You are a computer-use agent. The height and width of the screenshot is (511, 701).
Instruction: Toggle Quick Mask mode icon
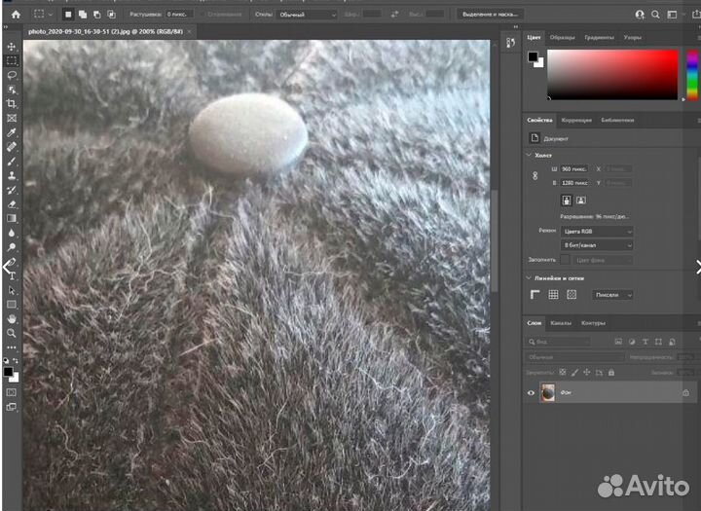(x=12, y=392)
